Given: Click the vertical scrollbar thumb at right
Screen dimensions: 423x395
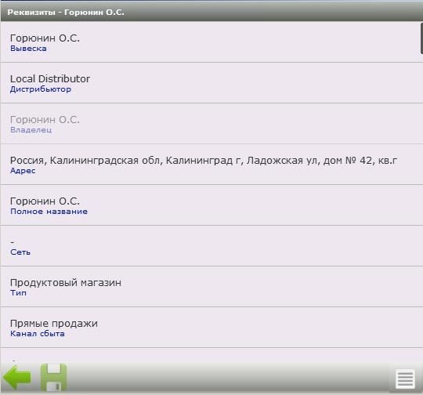Looking at the screenshot, I should tap(421, 38).
